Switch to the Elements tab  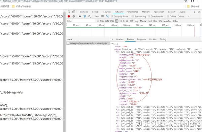pos(84,12)
